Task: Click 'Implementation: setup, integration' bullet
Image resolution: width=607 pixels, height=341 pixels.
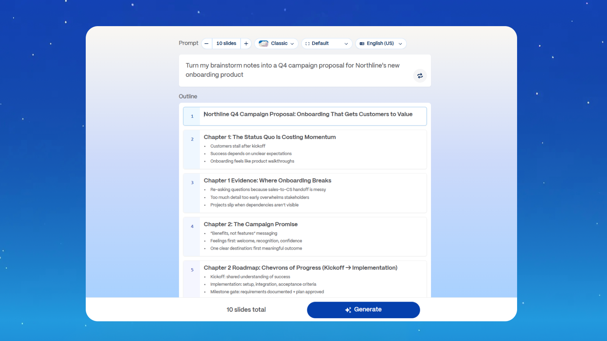Action: pos(263,285)
